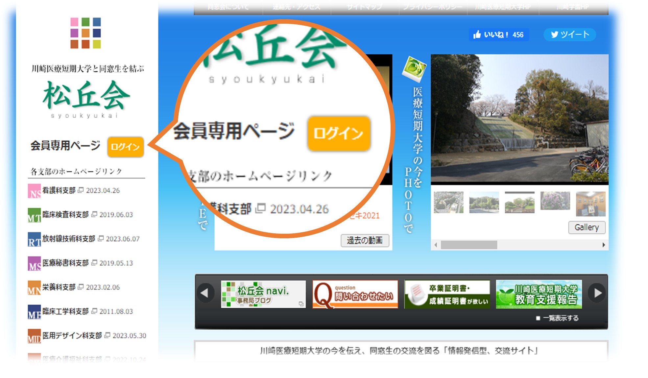
Task: Open プライバシーポリシー in top navigation
Action: click(433, 7)
